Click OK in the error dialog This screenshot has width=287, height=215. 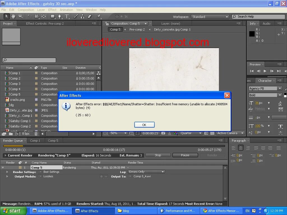pyautogui.click(x=144, y=125)
